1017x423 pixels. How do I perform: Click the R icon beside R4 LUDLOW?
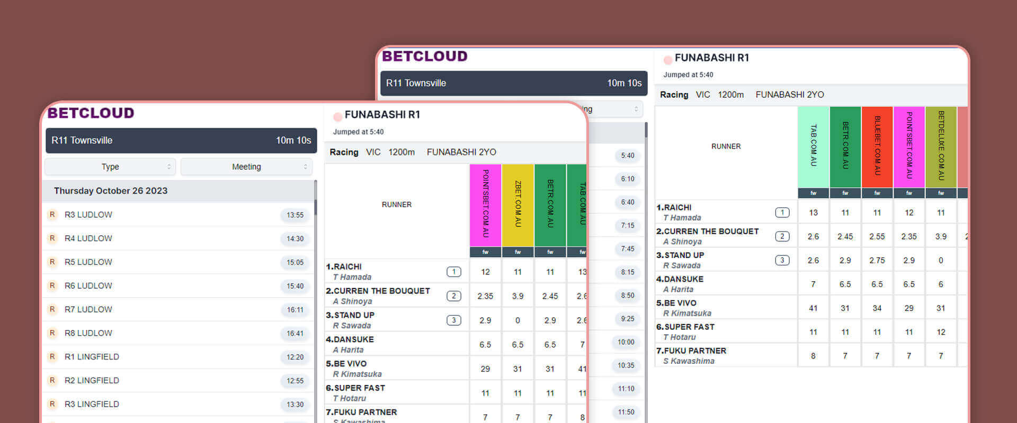coord(52,238)
